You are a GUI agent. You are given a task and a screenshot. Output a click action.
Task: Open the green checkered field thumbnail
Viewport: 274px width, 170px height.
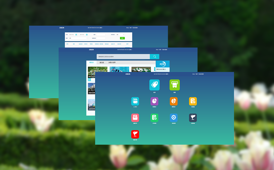pos(141,69)
